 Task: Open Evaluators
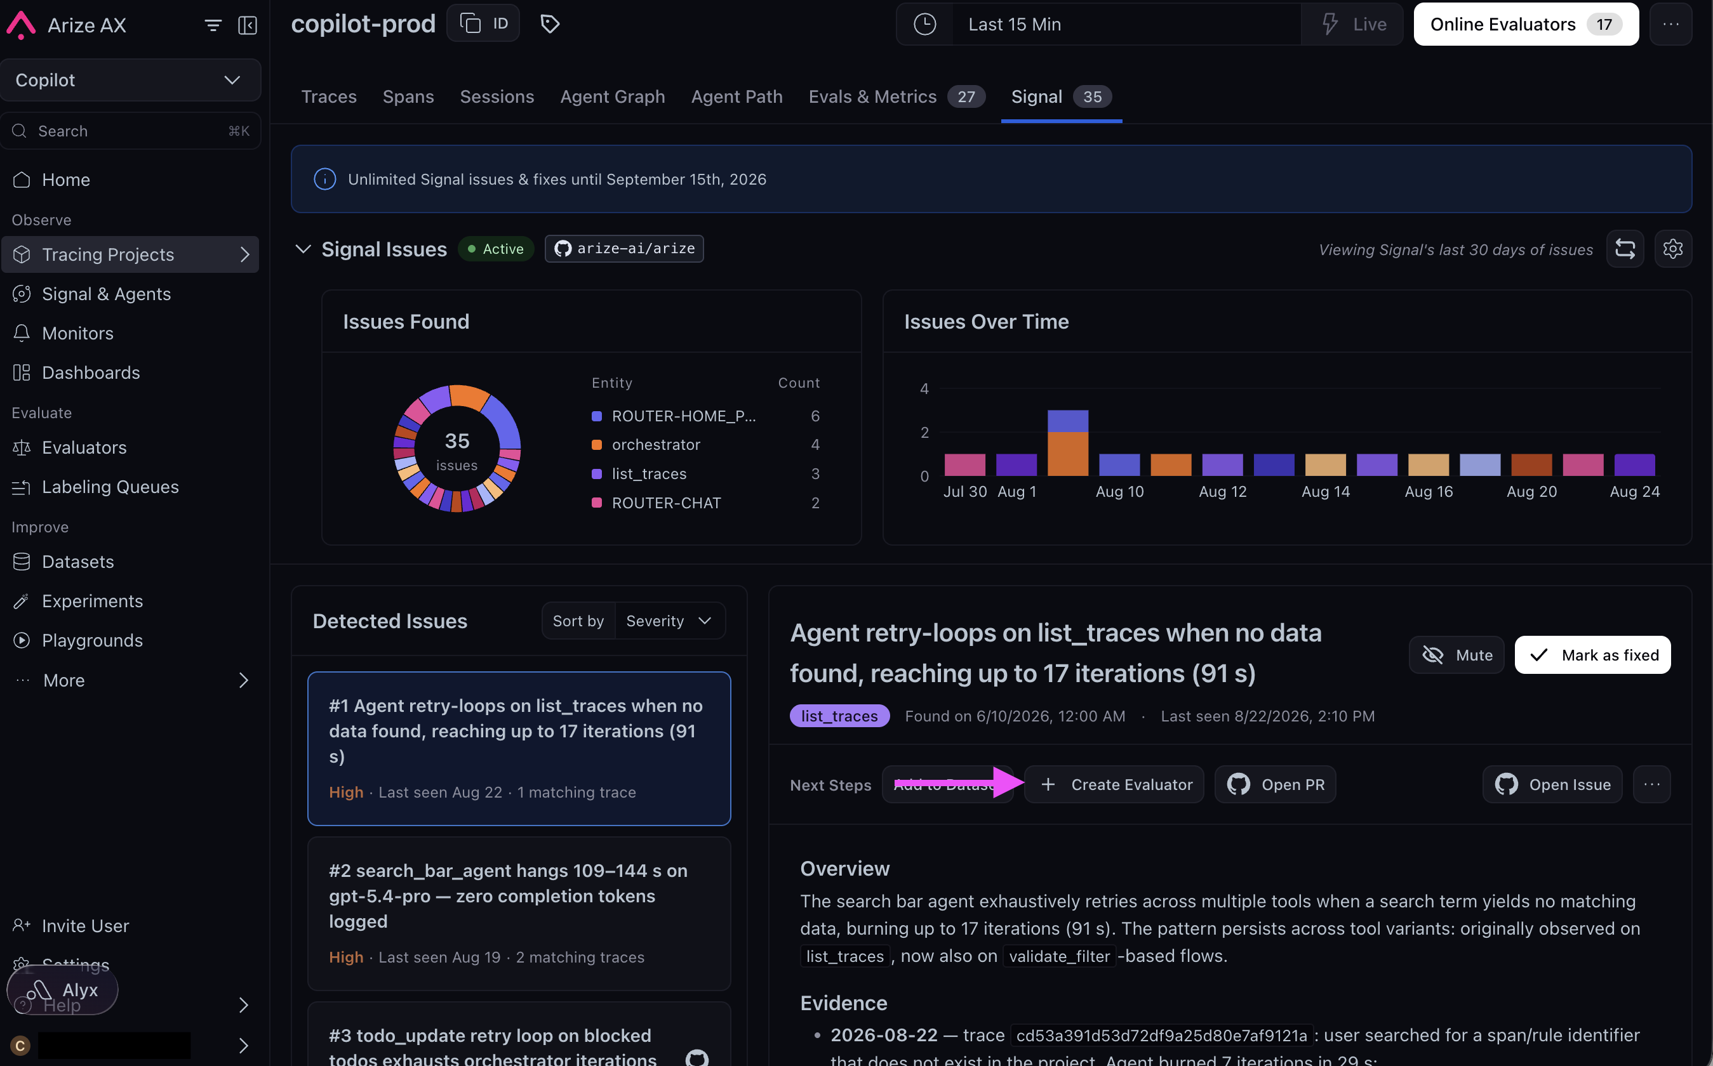pyautogui.click(x=84, y=448)
